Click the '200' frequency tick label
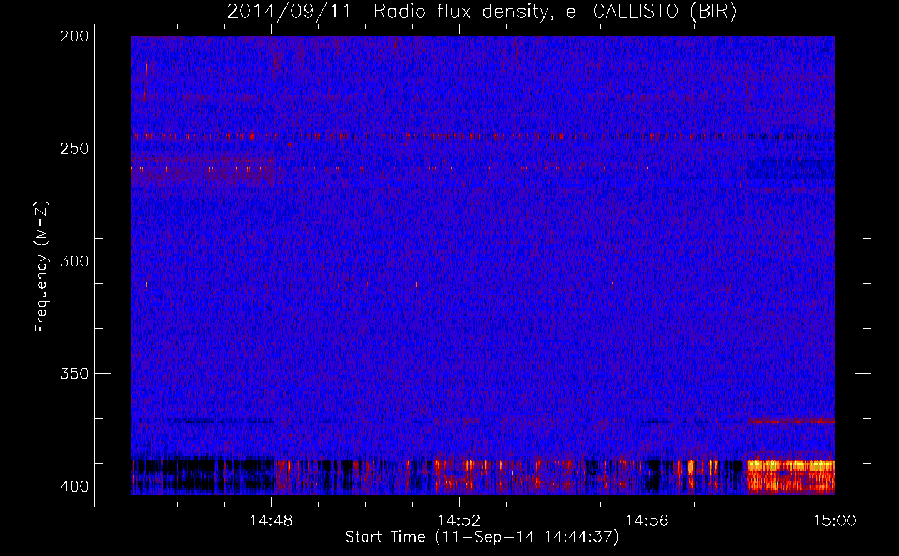 pyautogui.click(x=74, y=36)
